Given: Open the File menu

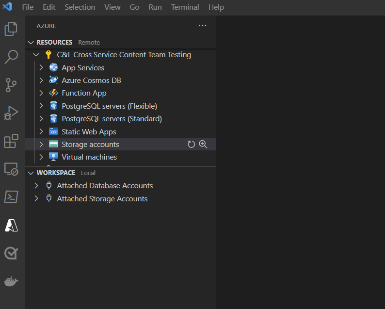Looking at the screenshot, I should (x=28, y=7).
